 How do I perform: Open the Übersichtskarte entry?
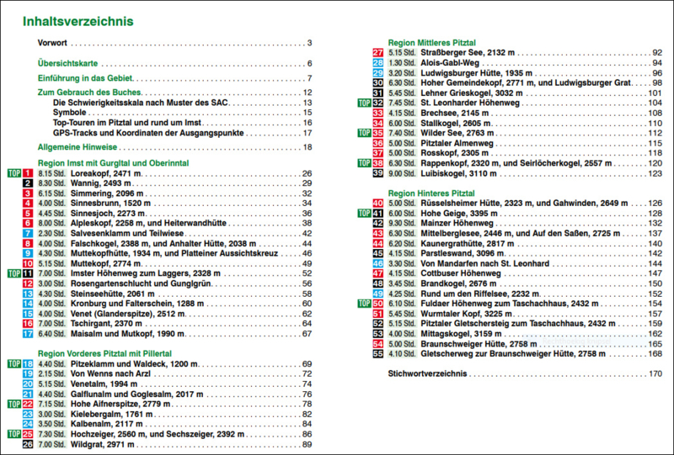175,64
